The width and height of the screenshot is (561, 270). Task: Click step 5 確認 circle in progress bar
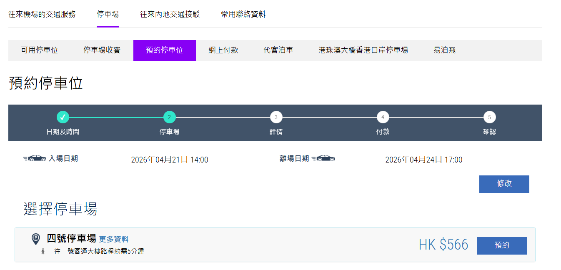coord(489,117)
